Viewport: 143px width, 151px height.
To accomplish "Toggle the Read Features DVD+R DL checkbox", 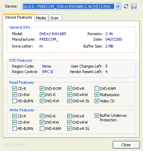I will [x=69, y=101].
